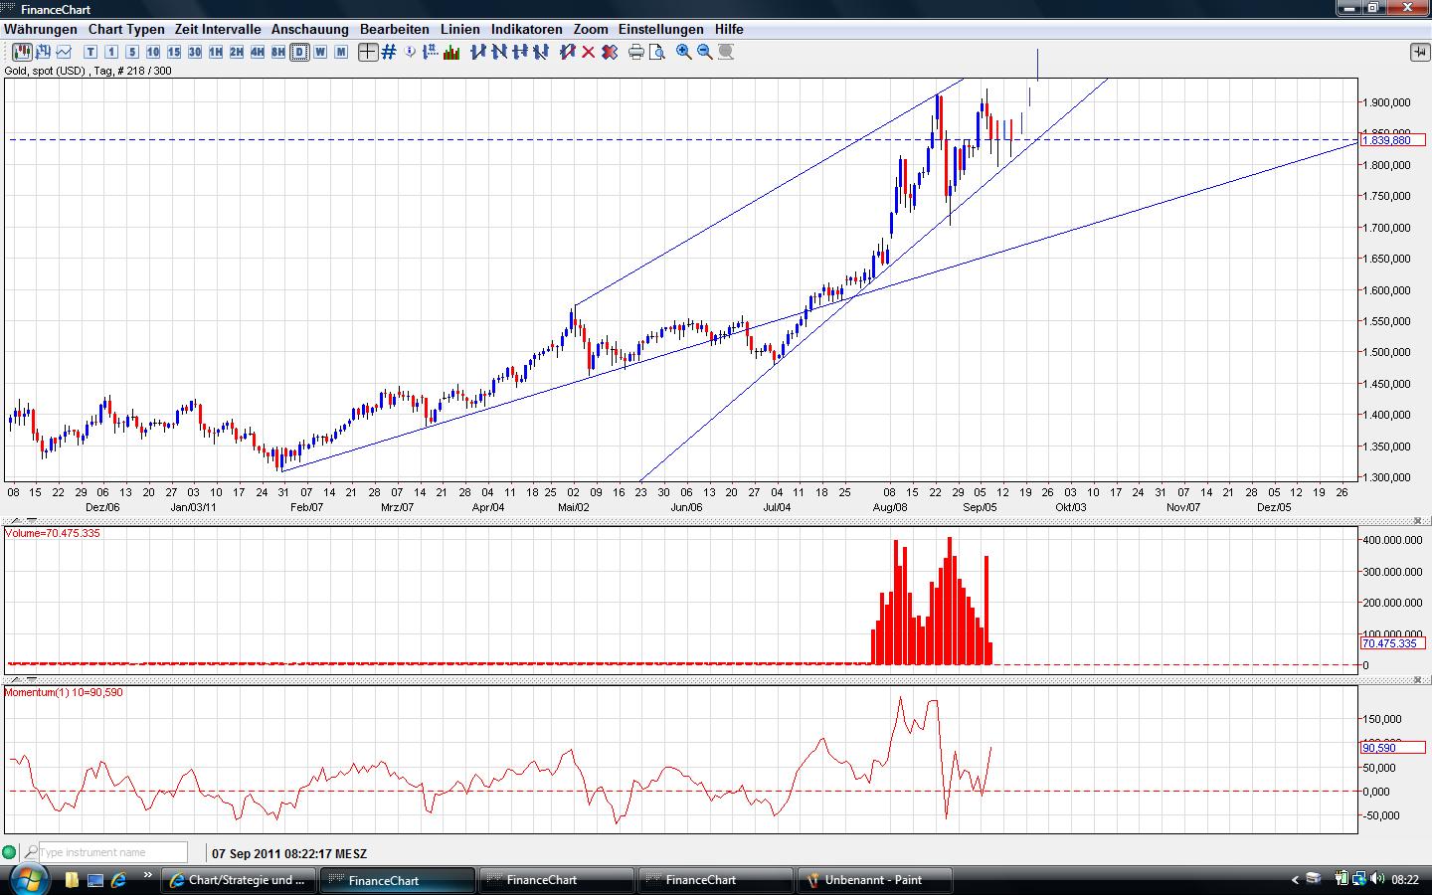Open the Linien menu
The image size is (1432, 895).
[460, 29]
